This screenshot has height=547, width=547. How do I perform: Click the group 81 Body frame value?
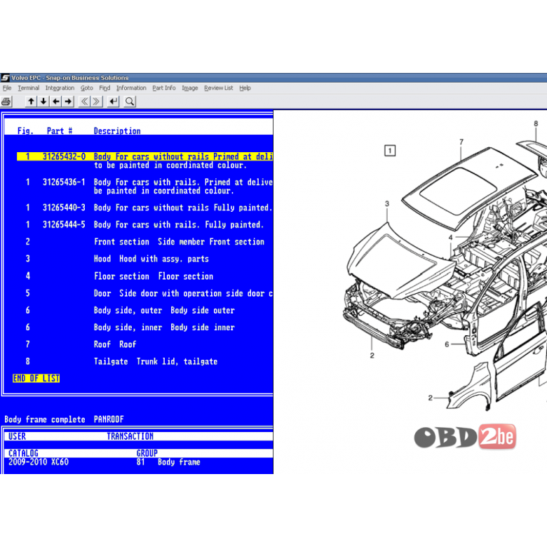(168, 462)
